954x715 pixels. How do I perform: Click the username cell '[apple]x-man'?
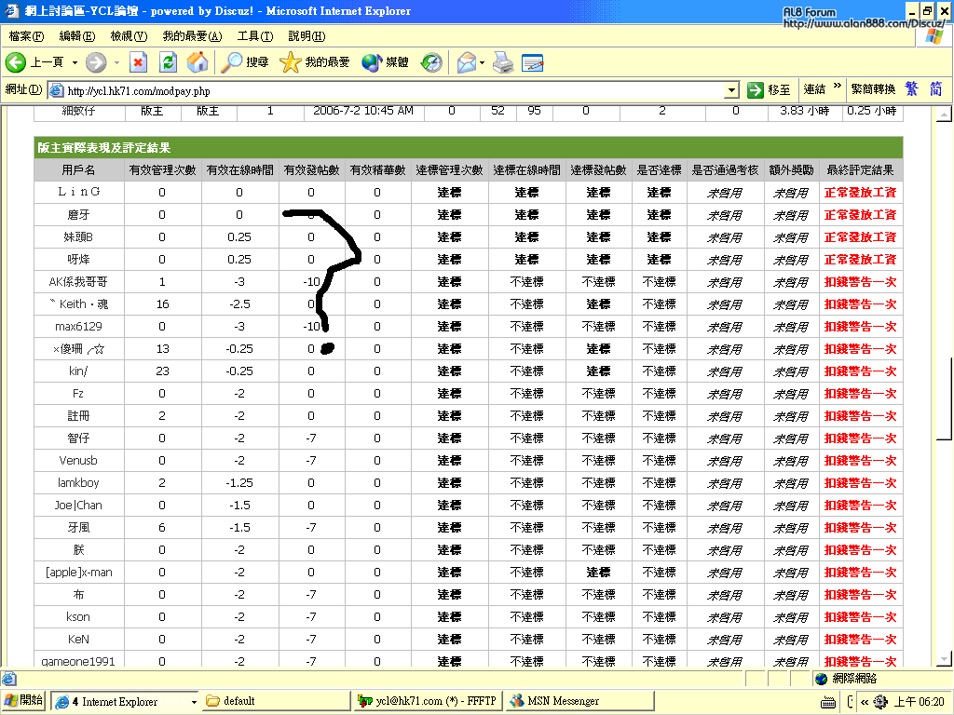(78, 573)
